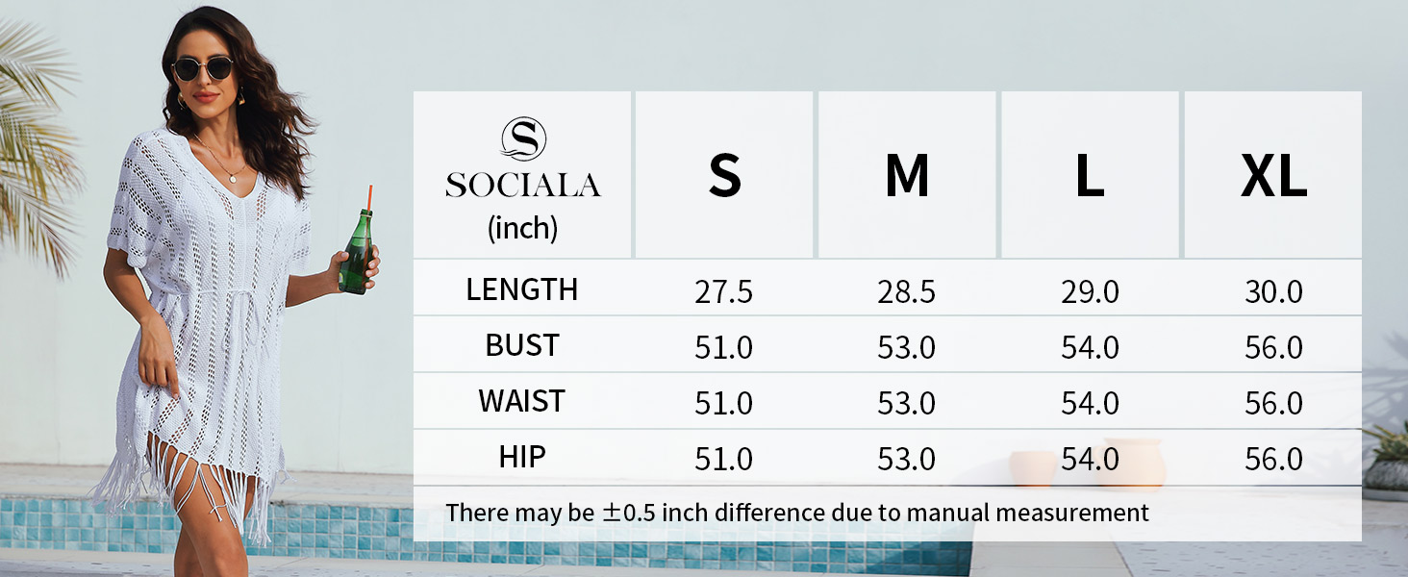The width and height of the screenshot is (1408, 577).
Task: Click the 28.5 length value for size M
Action: point(907,291)
